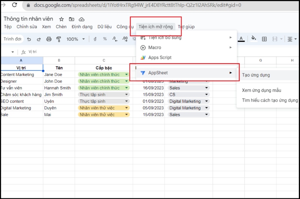300x199 pixels.
Task: Open the Dữ liệu menu
Action: pyautogui.click(x=105, y=27)
